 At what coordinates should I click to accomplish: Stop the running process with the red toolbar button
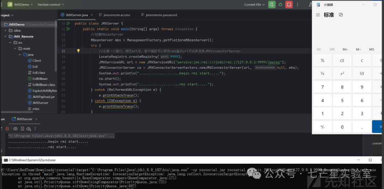tap(289, 4)
